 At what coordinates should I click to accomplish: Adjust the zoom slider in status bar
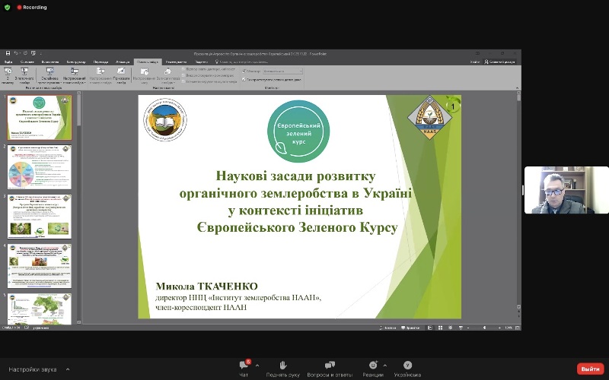coord(486,327)
